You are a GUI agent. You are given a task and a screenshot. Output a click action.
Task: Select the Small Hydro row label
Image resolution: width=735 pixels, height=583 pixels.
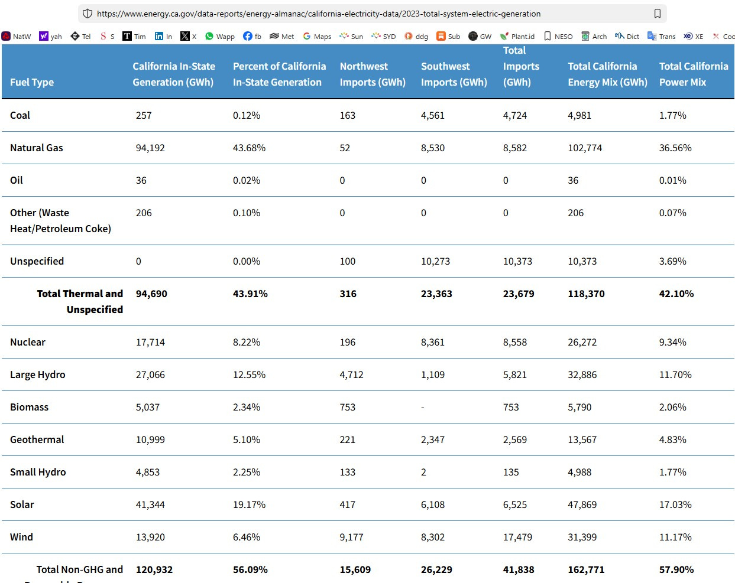point(38,472)
